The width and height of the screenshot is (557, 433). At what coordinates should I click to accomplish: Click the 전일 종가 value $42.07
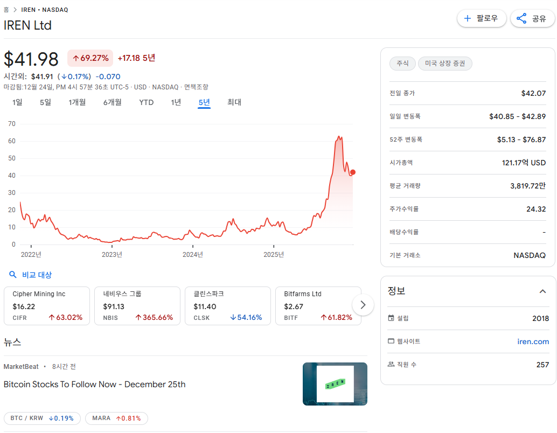point(533,93)
